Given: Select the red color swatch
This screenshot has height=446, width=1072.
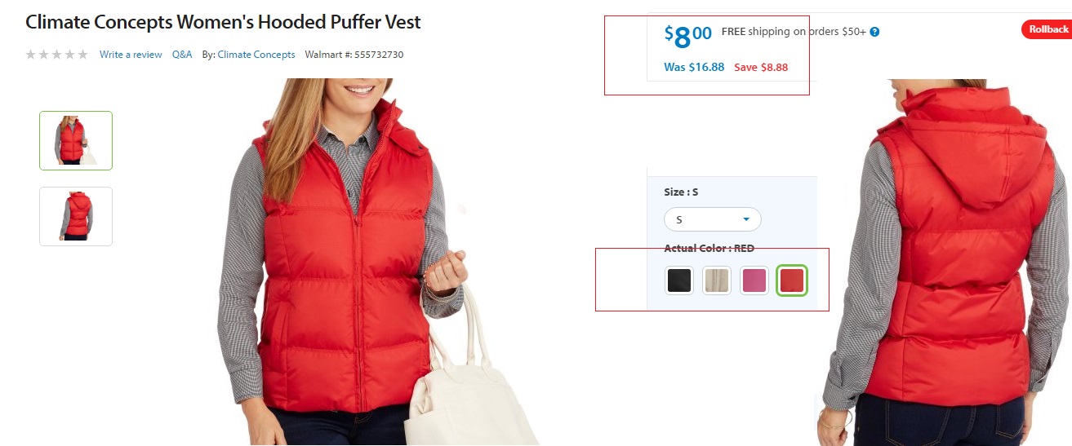Looking at the screenshot, I should pos(792,280).
